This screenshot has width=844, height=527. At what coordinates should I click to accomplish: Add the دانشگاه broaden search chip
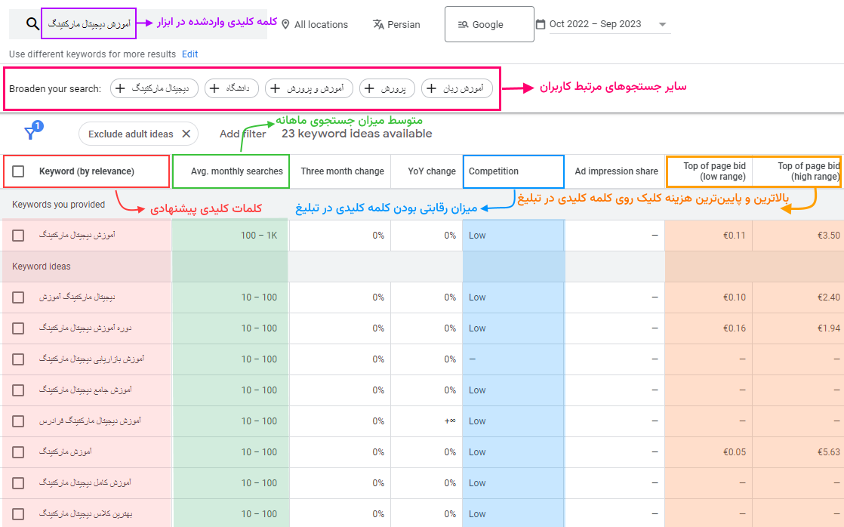232,88
